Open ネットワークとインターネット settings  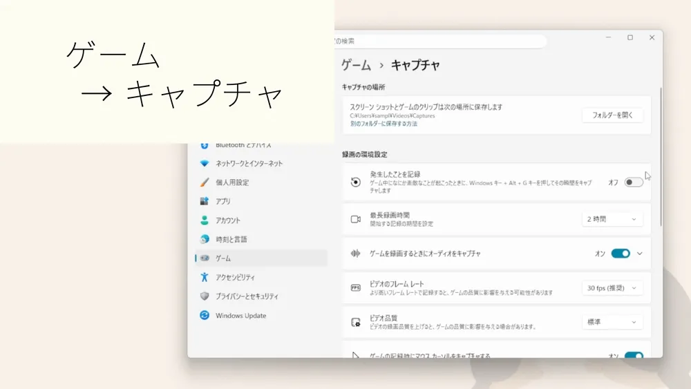click(261, 164)
